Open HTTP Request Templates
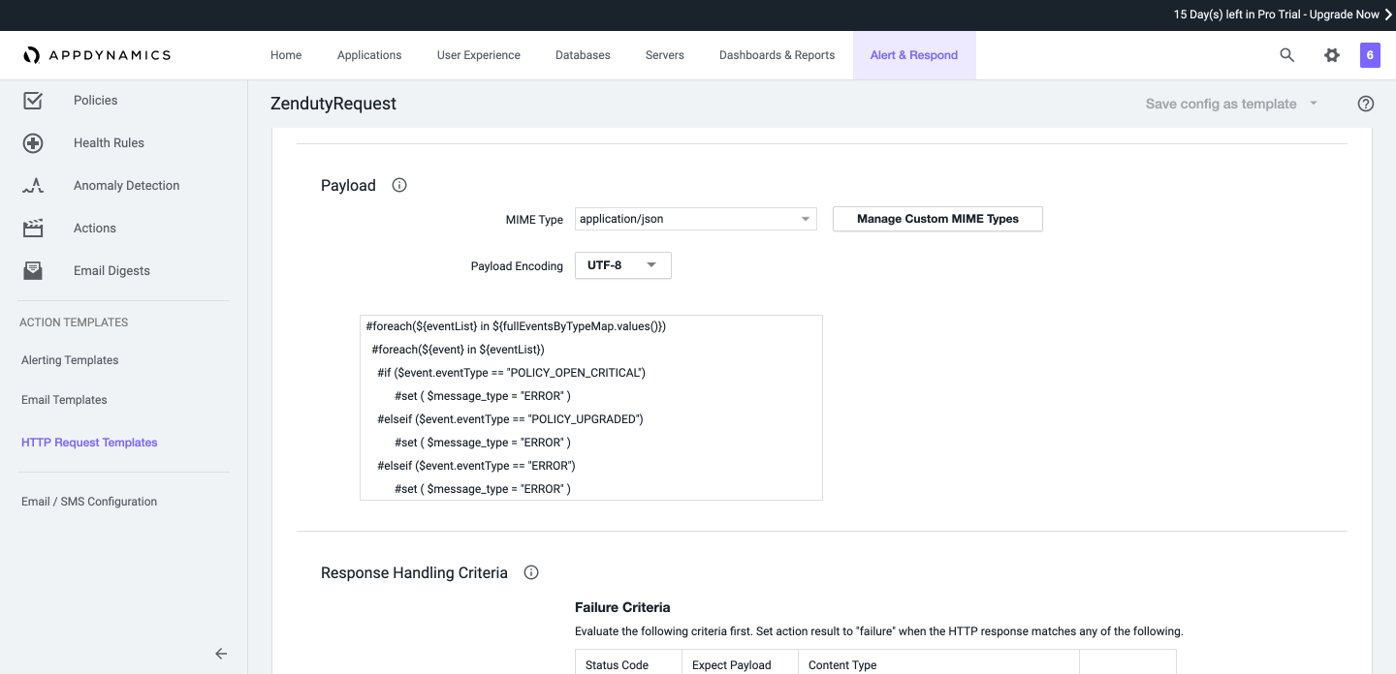This screenshot has height=674, width=1396. click(89, 443)
